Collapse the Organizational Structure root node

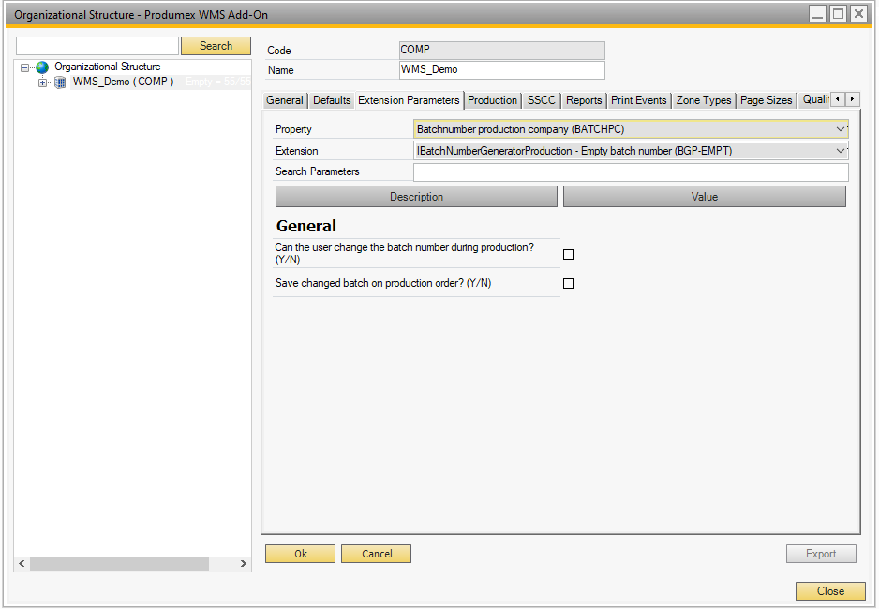[x=25, y=67]
